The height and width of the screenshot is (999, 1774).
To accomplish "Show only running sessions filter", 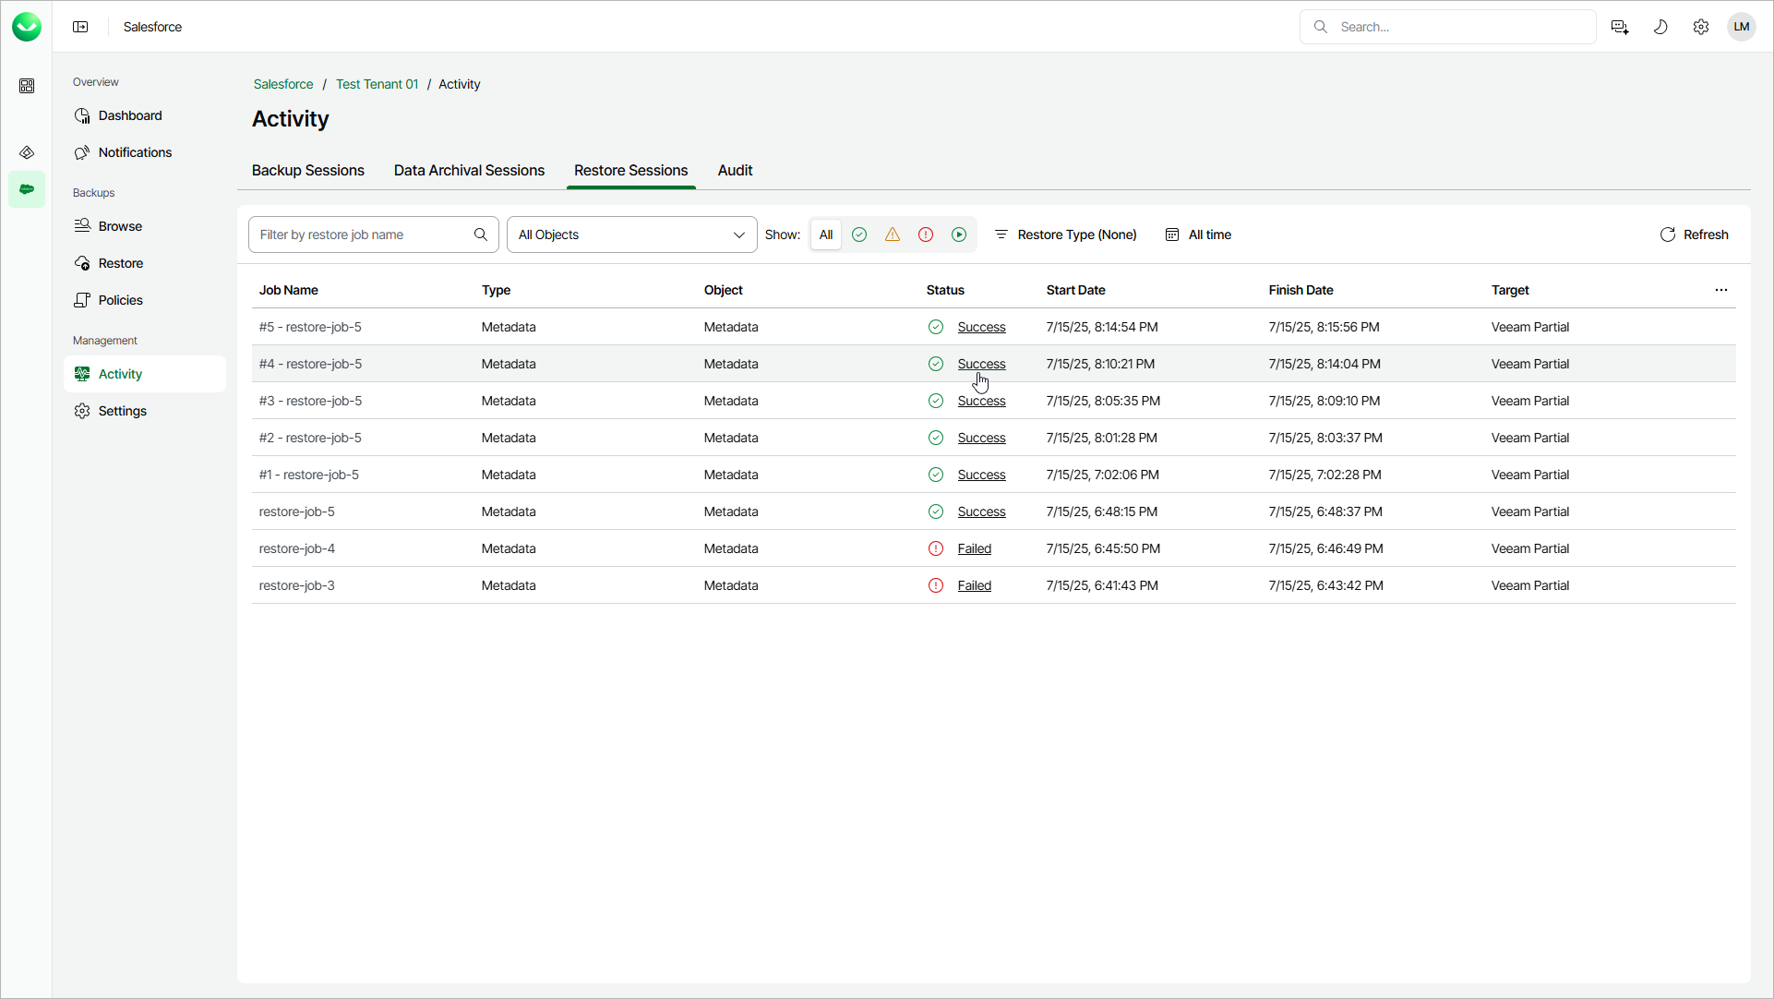I will [960, 235].
